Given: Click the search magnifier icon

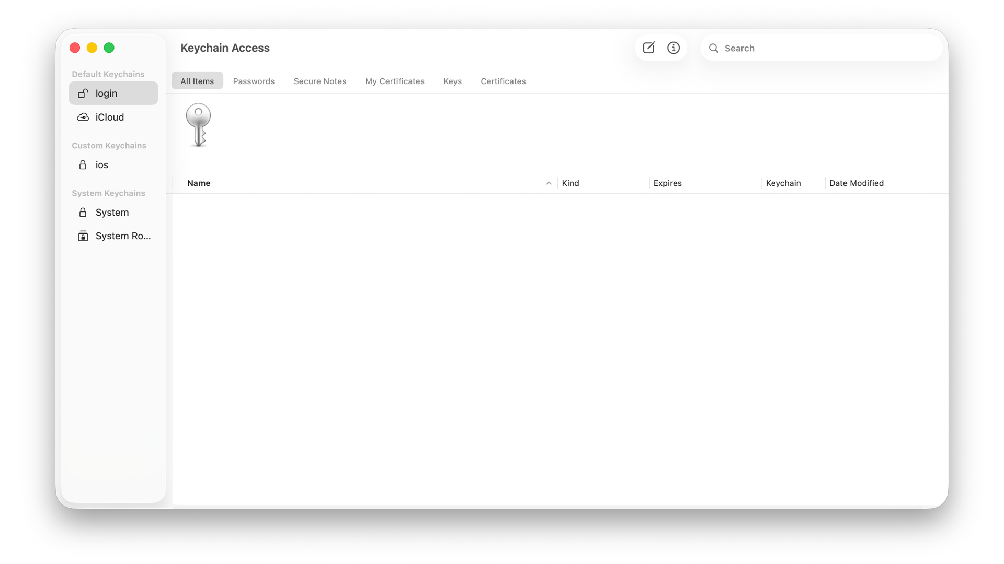Looking at the screenshot, I should pyautogui.click(x=714, y=48).
